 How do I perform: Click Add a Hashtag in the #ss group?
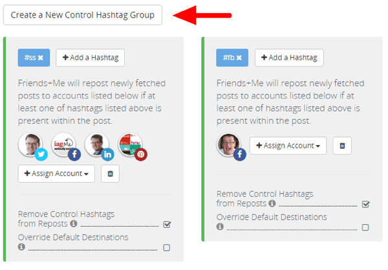click(x=91, y=58)
